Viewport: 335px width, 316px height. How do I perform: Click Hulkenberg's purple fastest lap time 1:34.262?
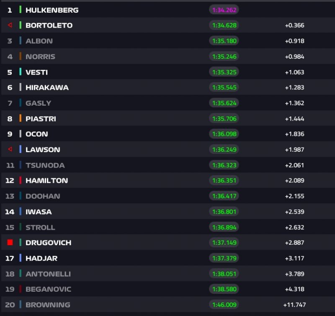tap(224, 10)
